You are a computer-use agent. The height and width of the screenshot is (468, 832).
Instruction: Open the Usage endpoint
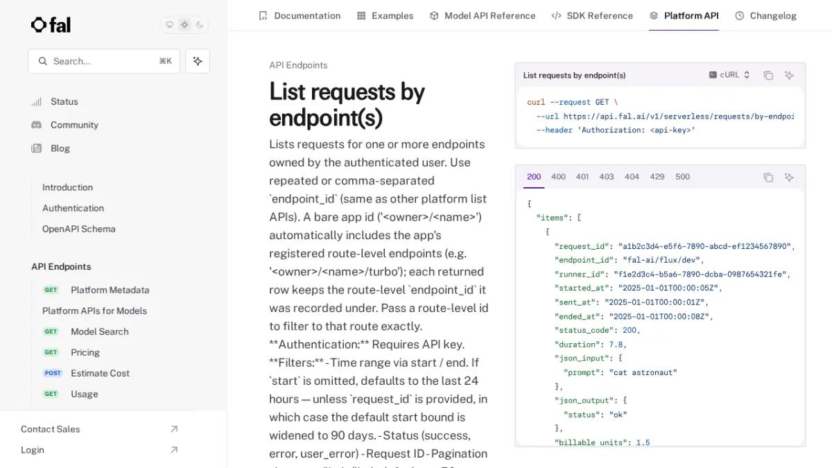pyautogui.click(x=85, y=394)
